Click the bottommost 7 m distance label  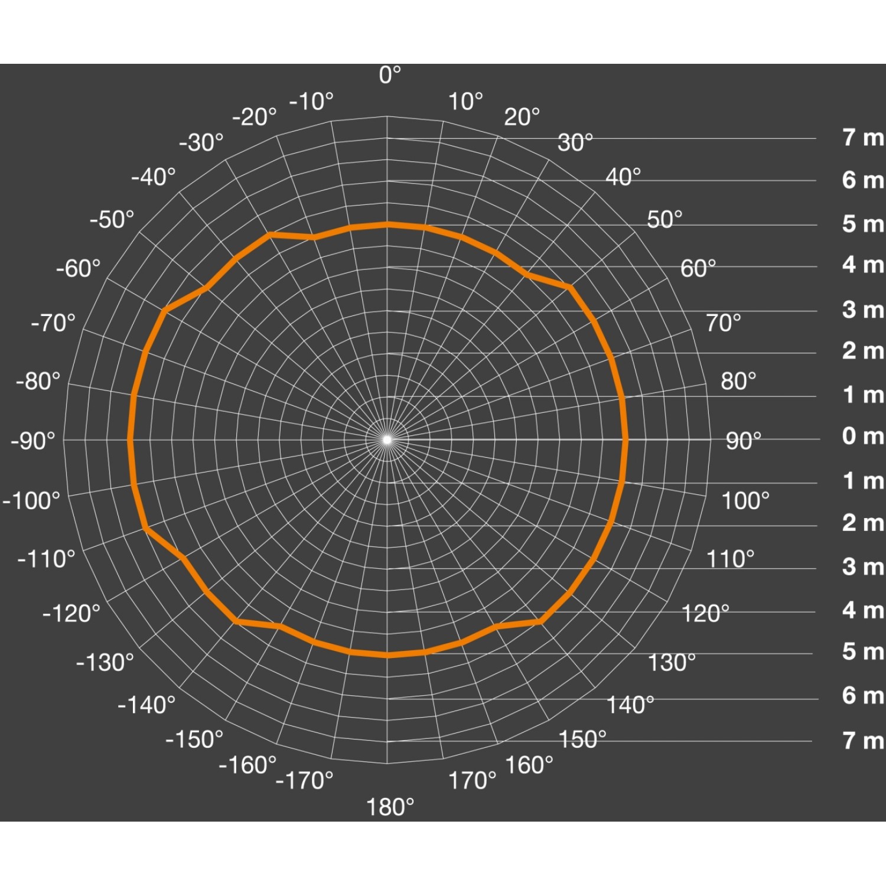(x=862, y=740)
